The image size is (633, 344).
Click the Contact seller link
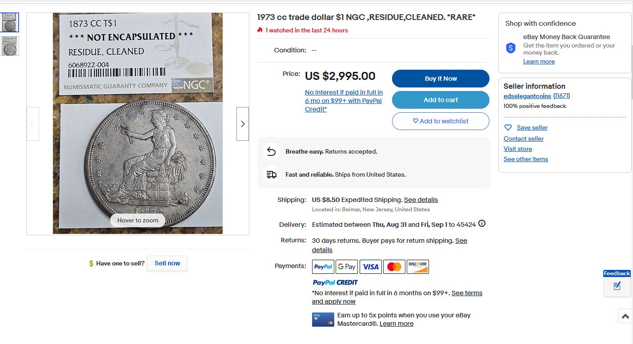click(524, 138)
